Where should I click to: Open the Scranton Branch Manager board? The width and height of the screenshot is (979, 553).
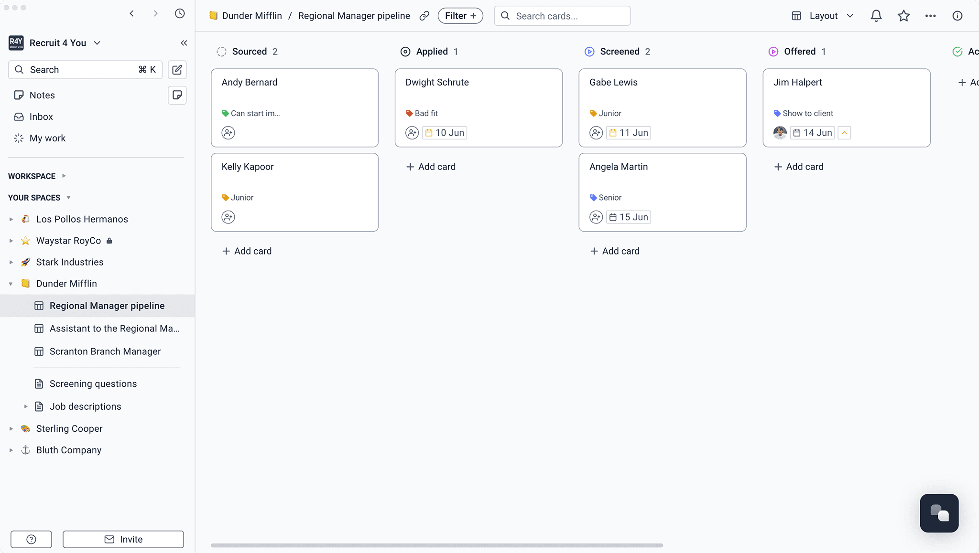pyautogui.click(x=105, y=351)
